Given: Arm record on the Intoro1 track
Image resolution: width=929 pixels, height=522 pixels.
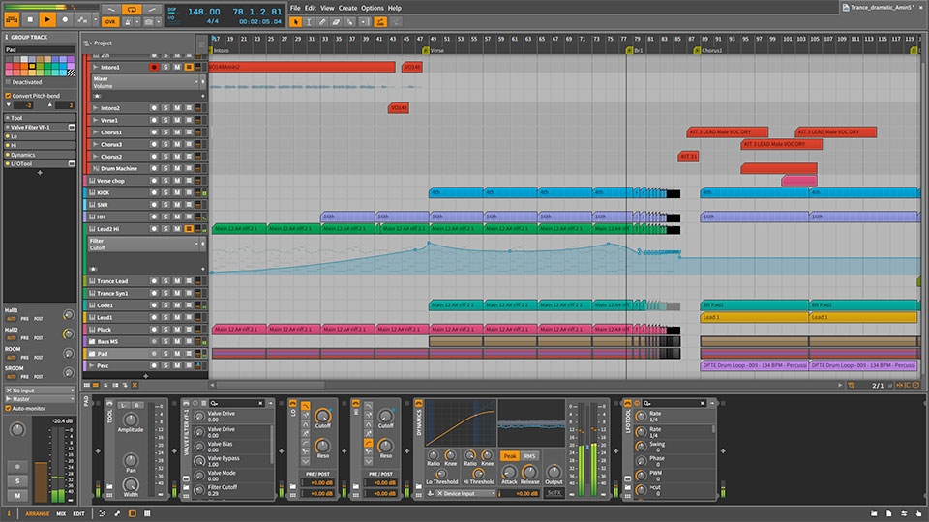Looking at the screenshot, I should tap(153, 67).
